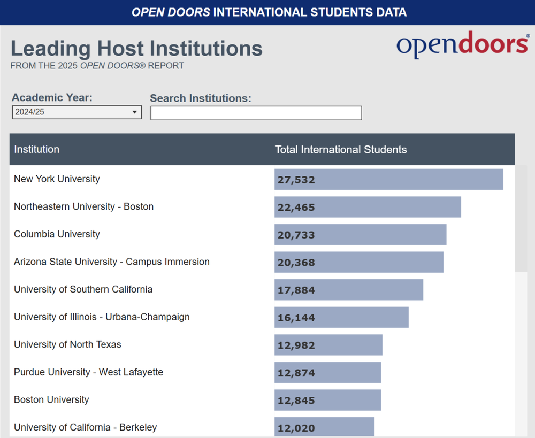This screenshot has height=438, width=535.
Task: Click the UC Berkeley bar 12,020
Action: point(324,427)
